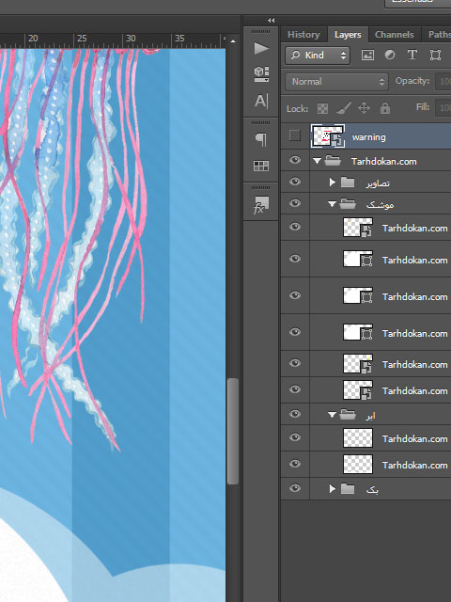Switch to the Channels tab

(395, 35)
